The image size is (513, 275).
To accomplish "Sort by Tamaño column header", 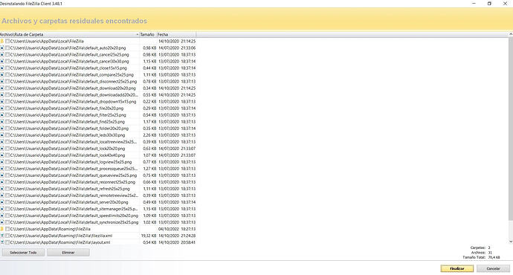I will 148,34.
